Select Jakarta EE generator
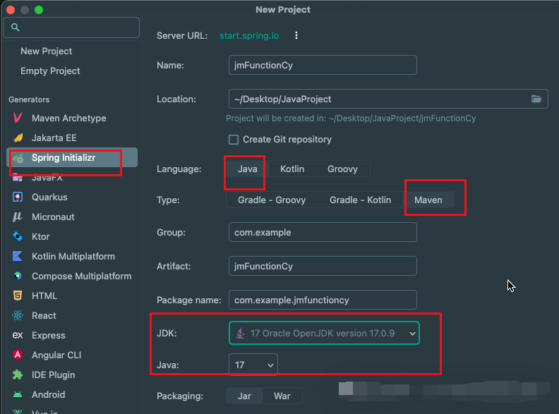 tap(54, 138)
